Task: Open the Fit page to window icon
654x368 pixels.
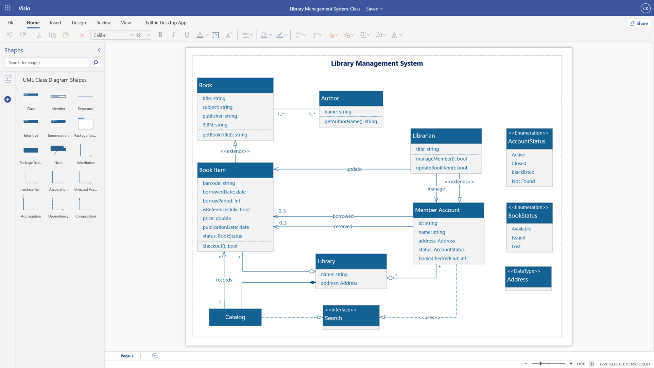Action: click(x=591, y=364)
